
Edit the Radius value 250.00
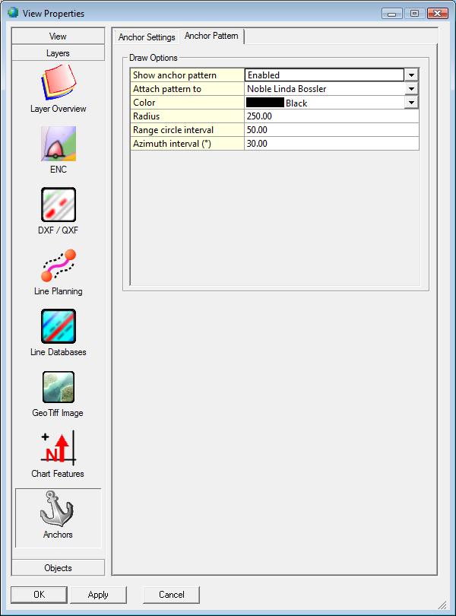pos(331,116)
